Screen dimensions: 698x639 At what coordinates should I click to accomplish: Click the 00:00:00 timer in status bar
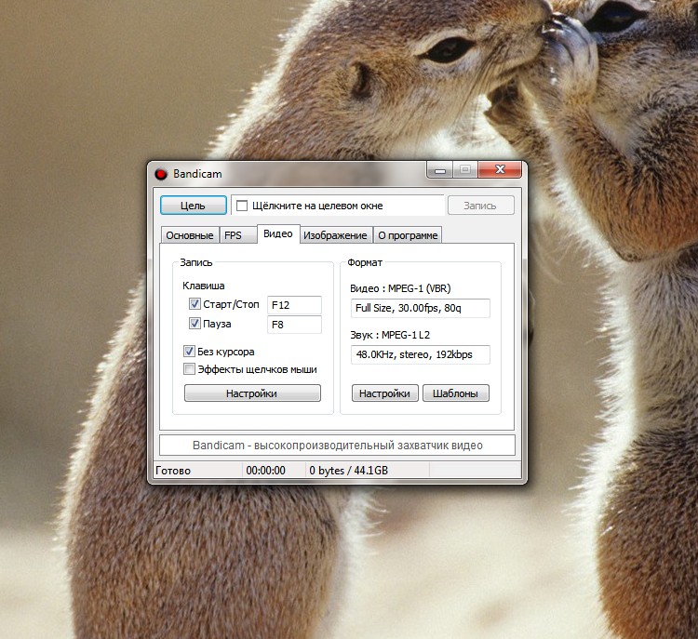(266, 471)
